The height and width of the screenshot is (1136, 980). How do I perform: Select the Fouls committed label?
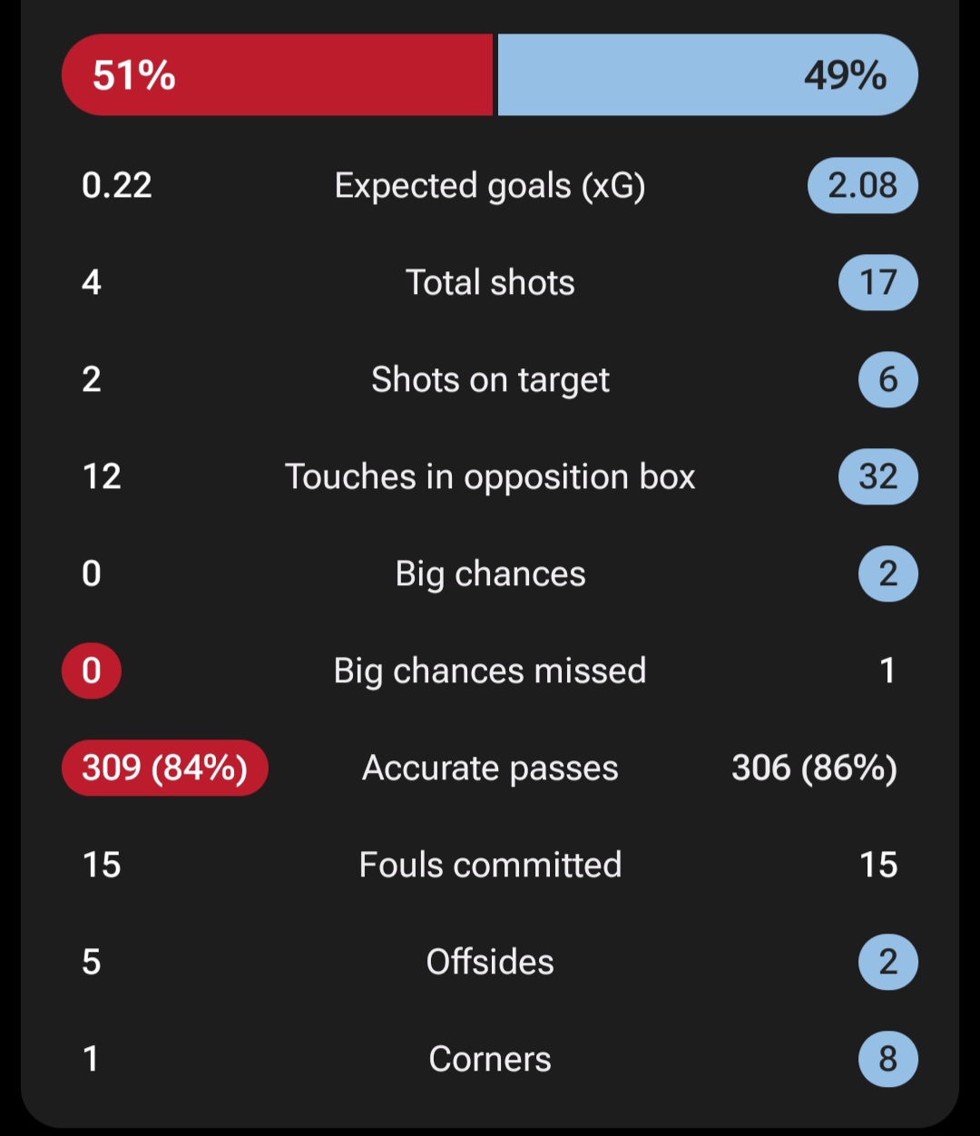point(490,865)
